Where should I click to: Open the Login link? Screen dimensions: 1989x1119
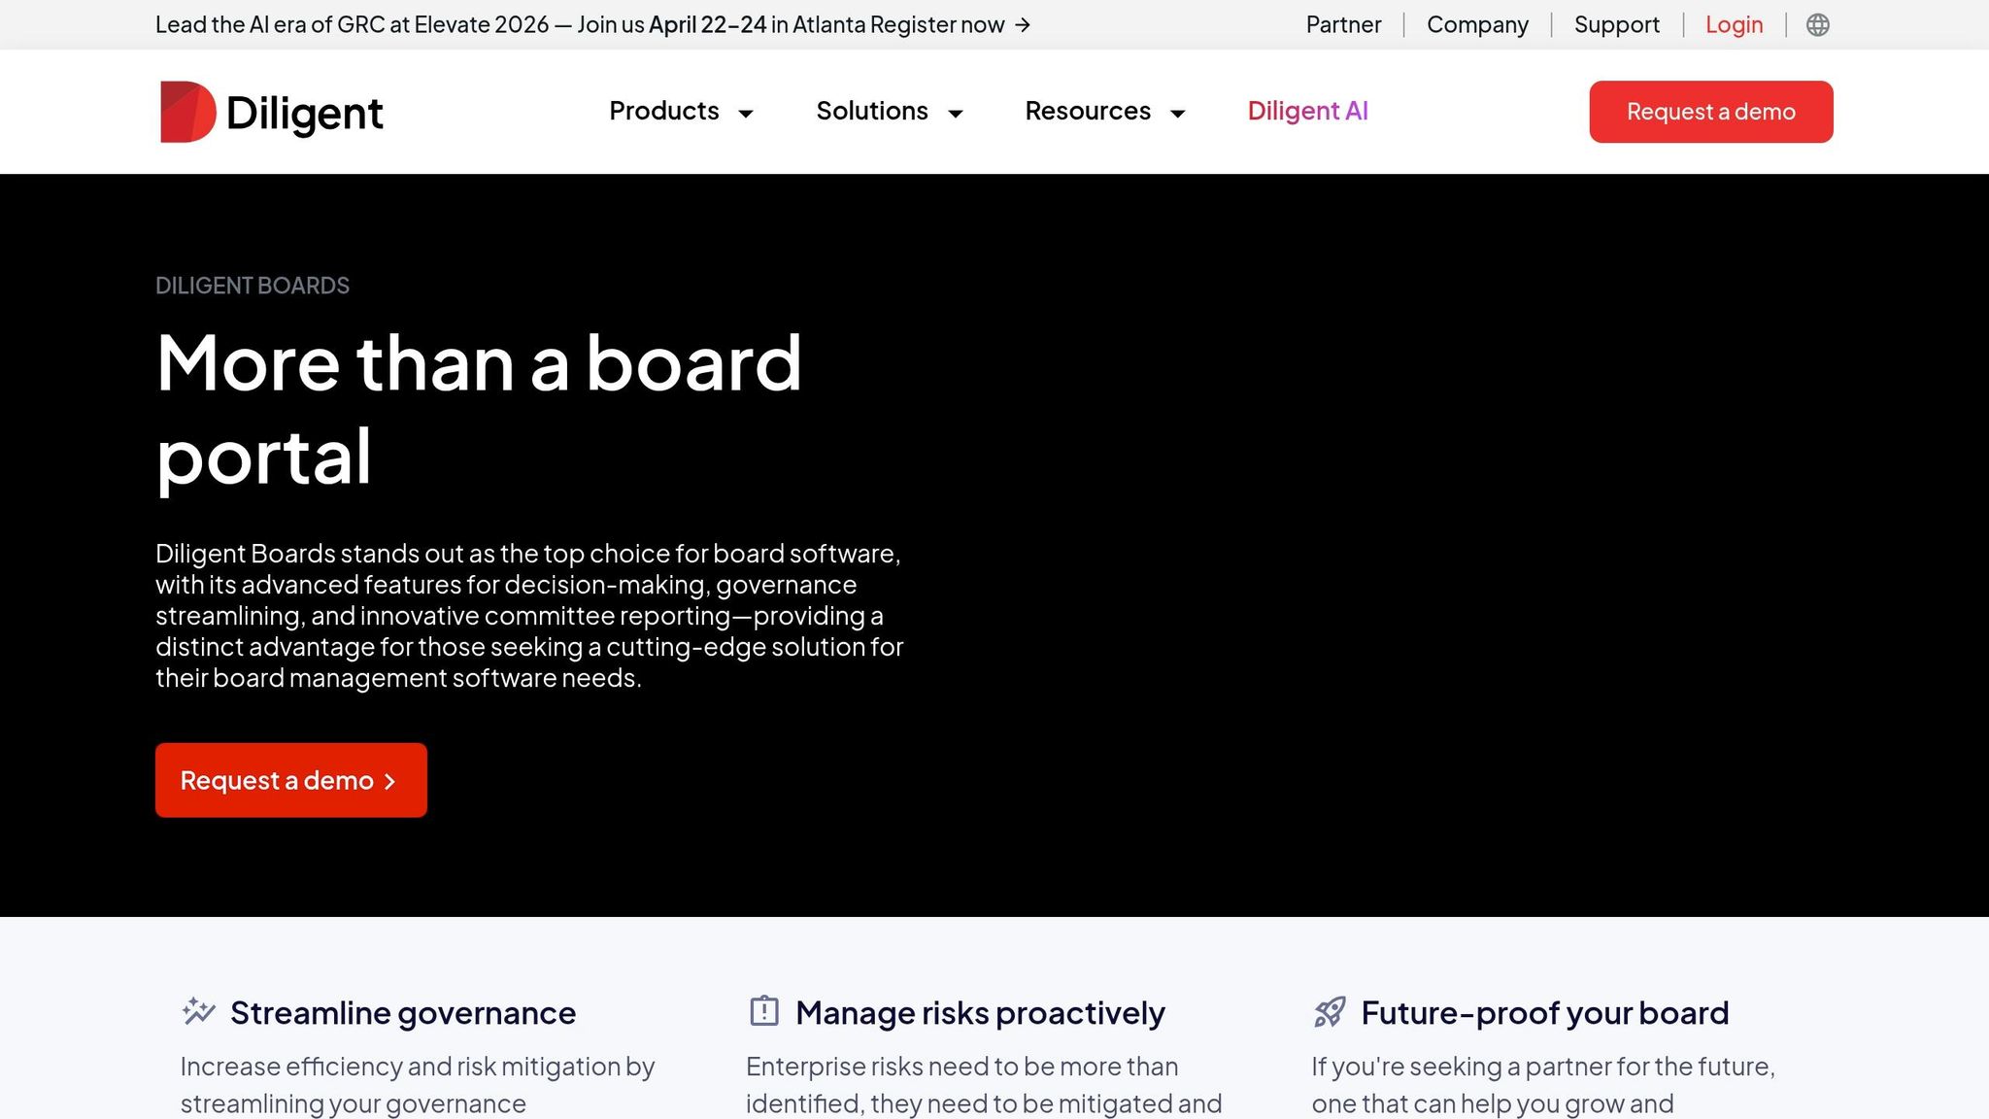click(x=1734, y=24)
